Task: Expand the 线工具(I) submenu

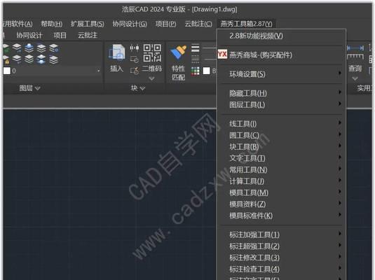Action: tap(281, 123)
